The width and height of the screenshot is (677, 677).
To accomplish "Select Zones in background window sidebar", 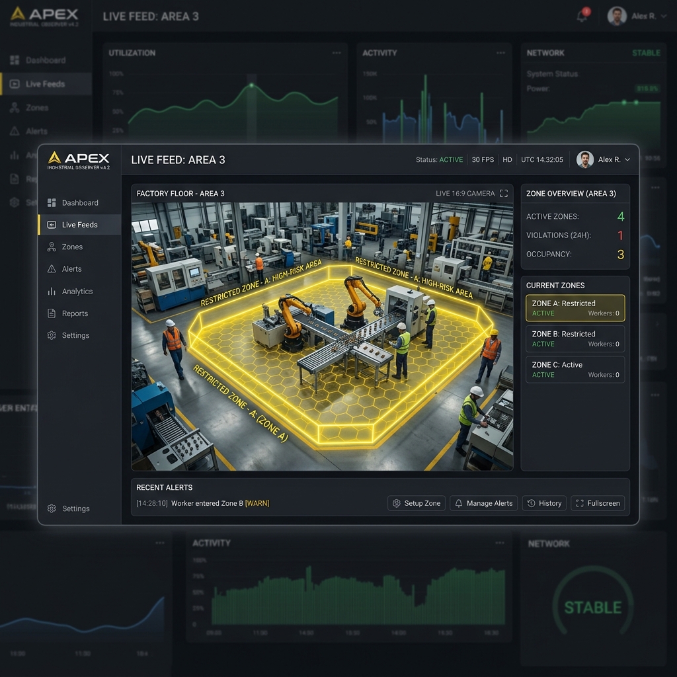I will point(46,108).
